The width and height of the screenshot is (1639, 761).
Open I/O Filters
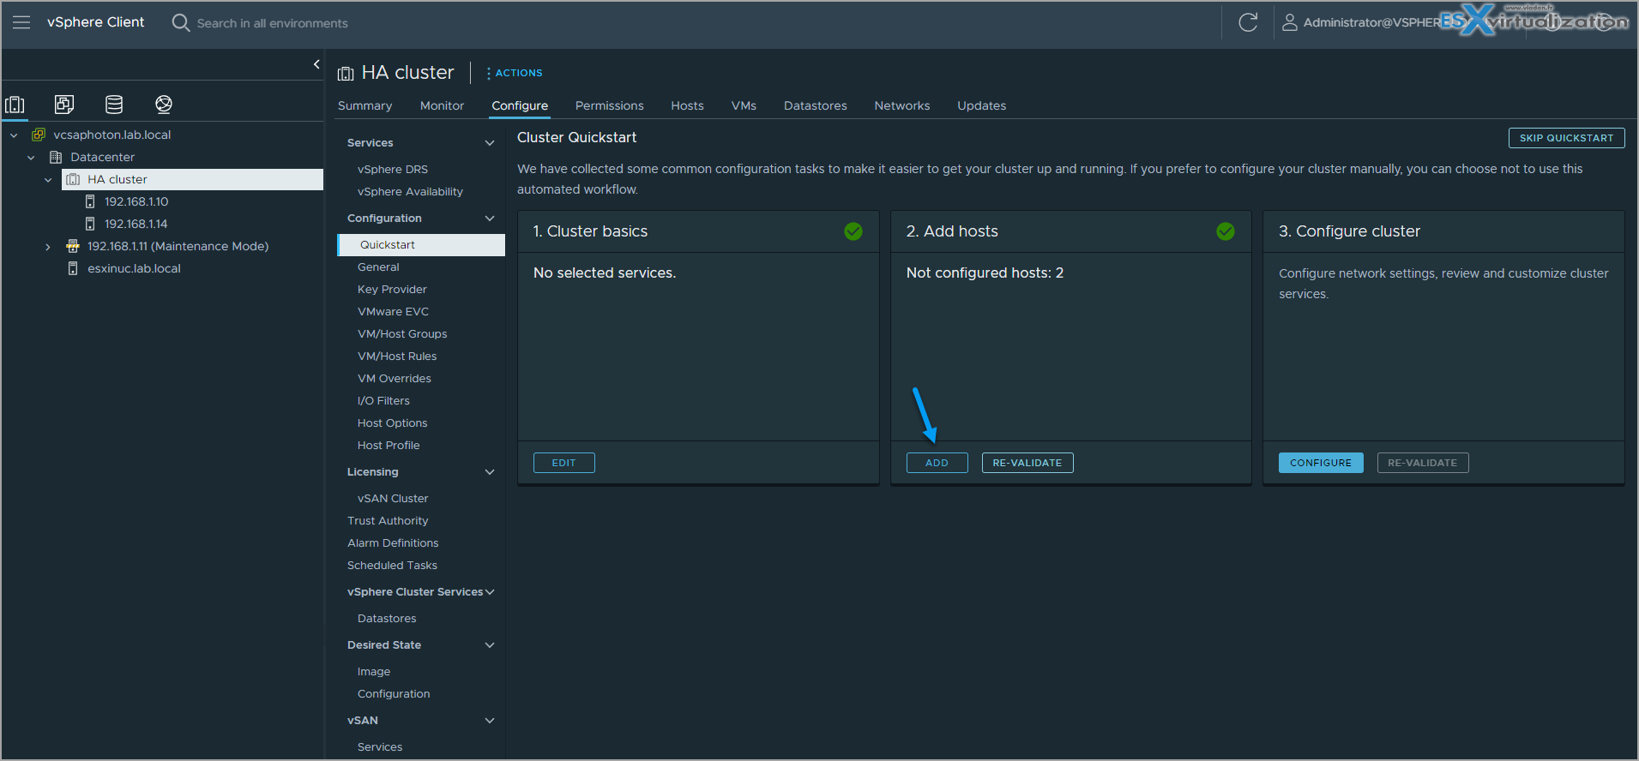coord(383,401)
